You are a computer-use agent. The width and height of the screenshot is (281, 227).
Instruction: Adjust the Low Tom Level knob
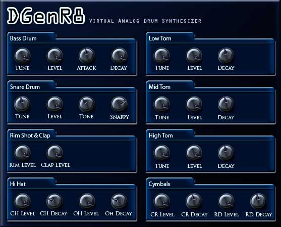coord(194,56)
